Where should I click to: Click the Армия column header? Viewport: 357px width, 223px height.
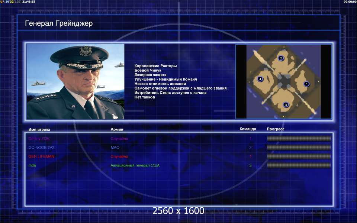coord(117,129)
